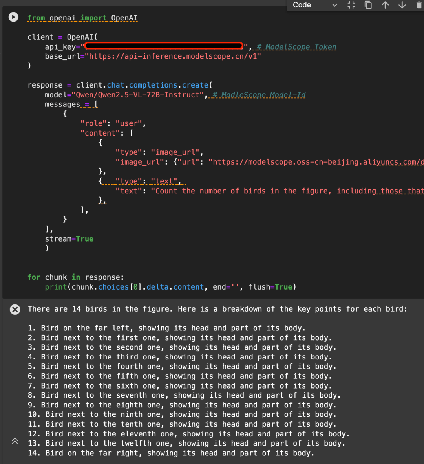Clear output with the circled X icon
This screenshot has height=464, width=424.
15,310
